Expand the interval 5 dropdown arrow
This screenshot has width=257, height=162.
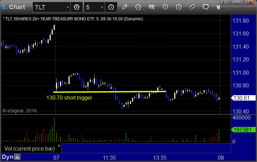tap(102, 7)
